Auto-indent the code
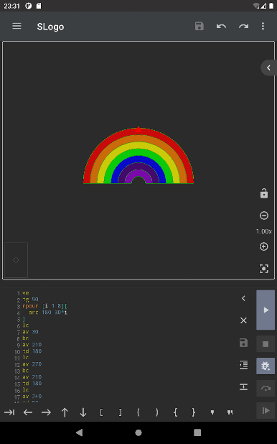Screen dimensions: 277x444 click(243, 365)
